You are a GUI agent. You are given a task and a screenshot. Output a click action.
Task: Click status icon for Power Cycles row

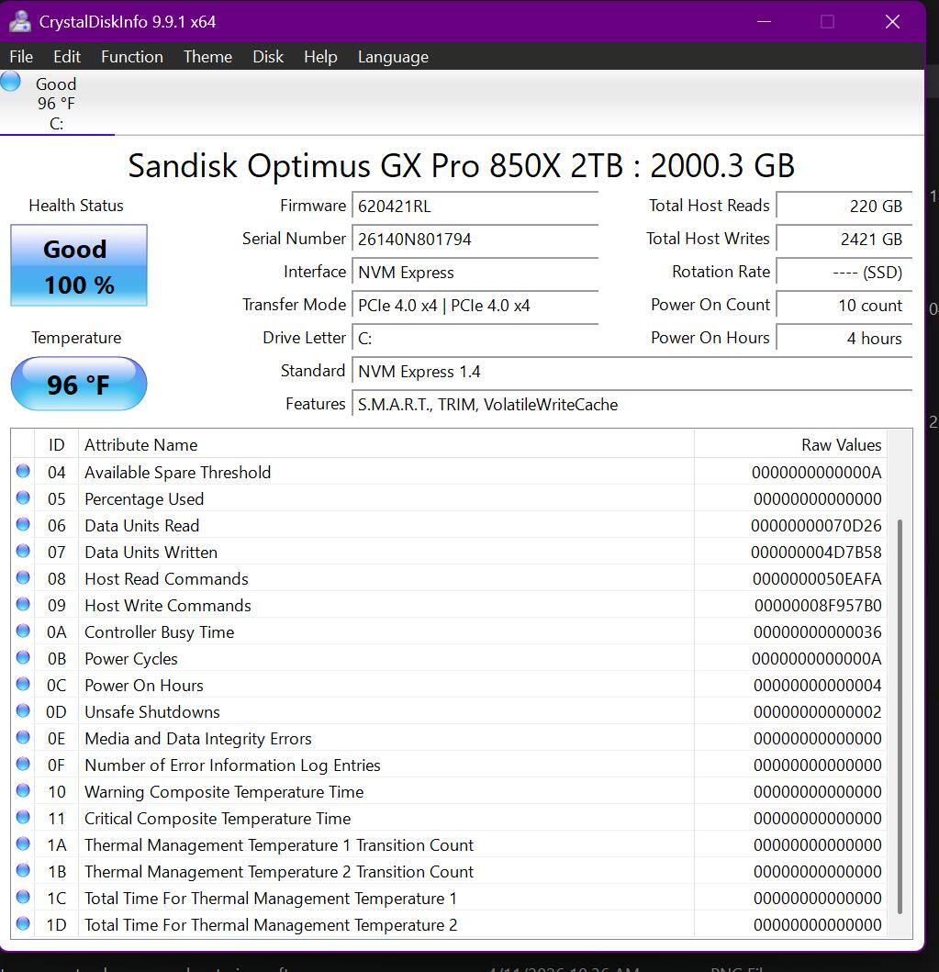tap(23, 658)
